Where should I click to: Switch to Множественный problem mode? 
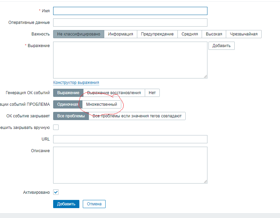coord(102,104)
